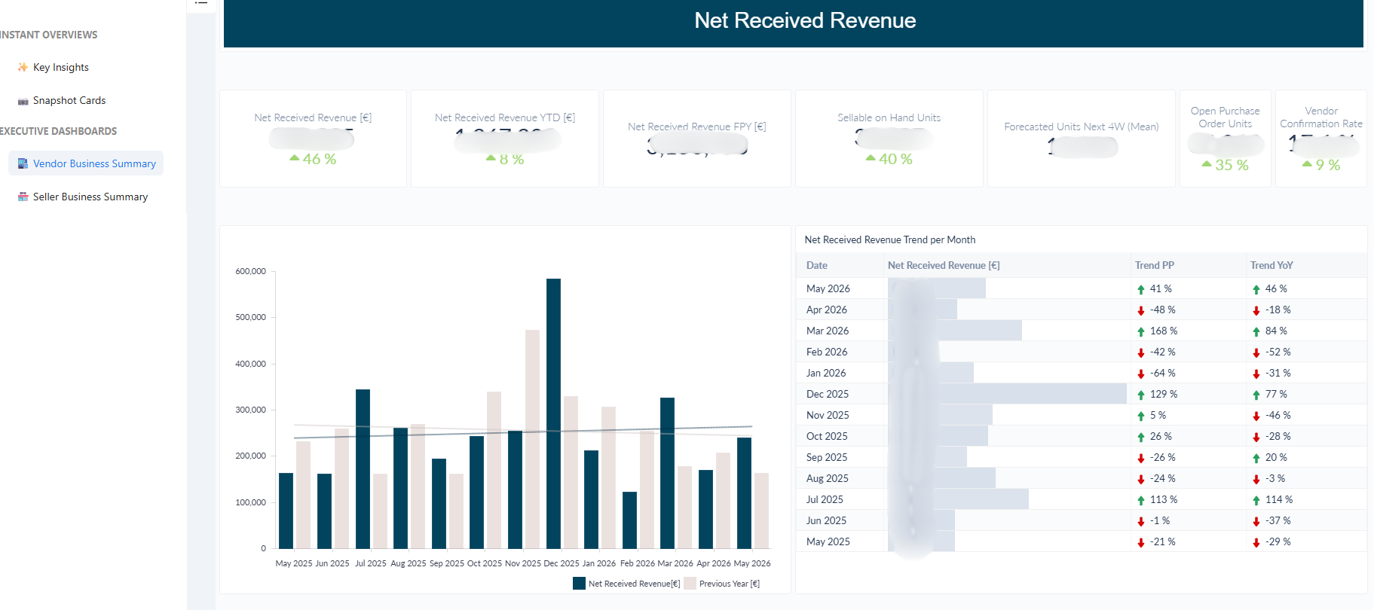Click the up arrow beside 129 %

point(1141,395)
